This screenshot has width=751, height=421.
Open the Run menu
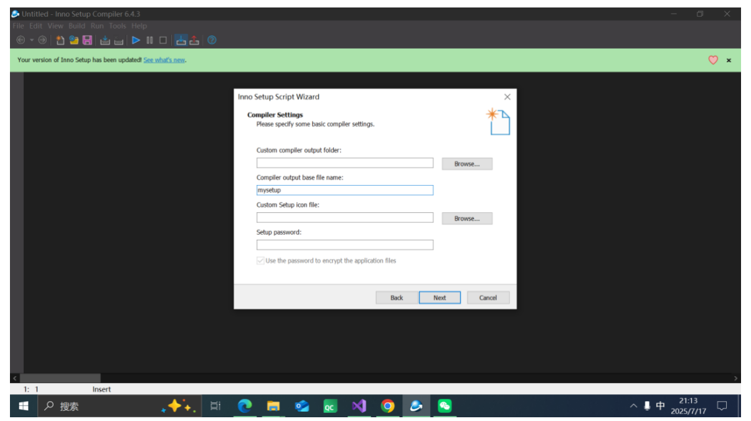pyautogui.click(x=97, y=26)
